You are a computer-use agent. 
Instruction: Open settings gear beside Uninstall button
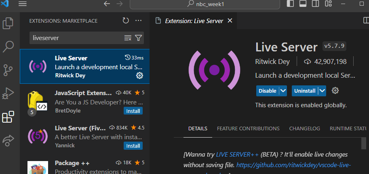(335, 91)
